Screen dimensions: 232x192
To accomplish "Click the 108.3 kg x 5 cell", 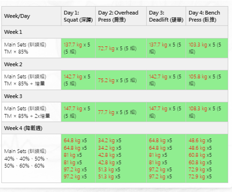I will pos(207,112).
